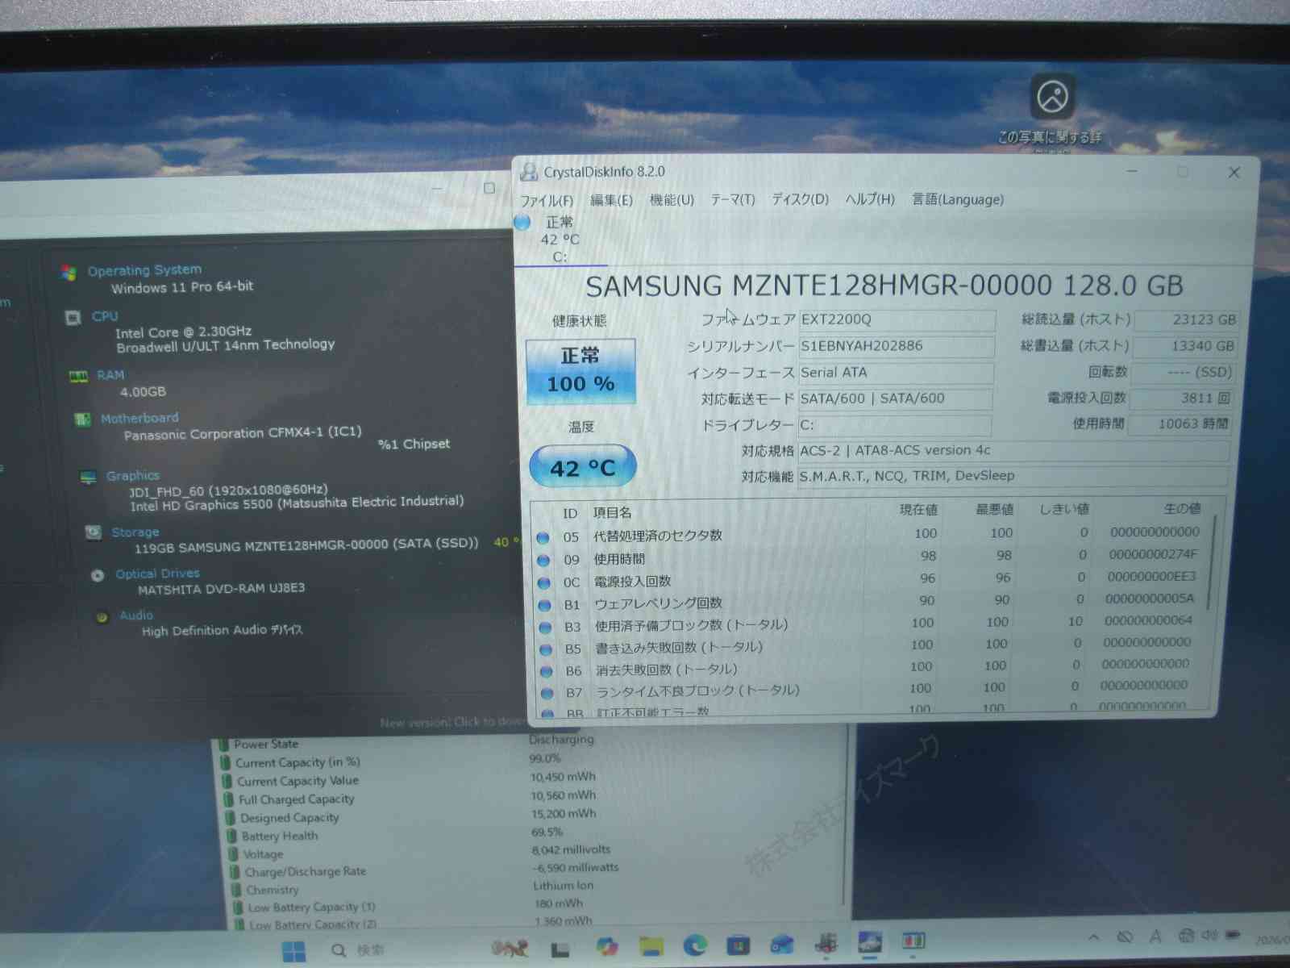Click the taskbar search box
Image resolution: width=1290 pixels, height=968 pixels.
pos(360,950)
